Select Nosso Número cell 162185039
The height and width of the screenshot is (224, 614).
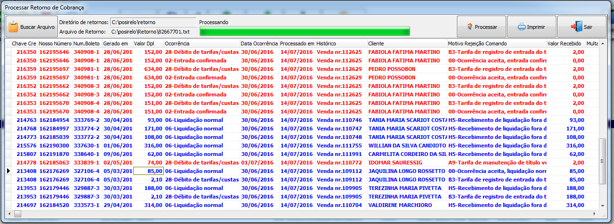click(55, 137)
